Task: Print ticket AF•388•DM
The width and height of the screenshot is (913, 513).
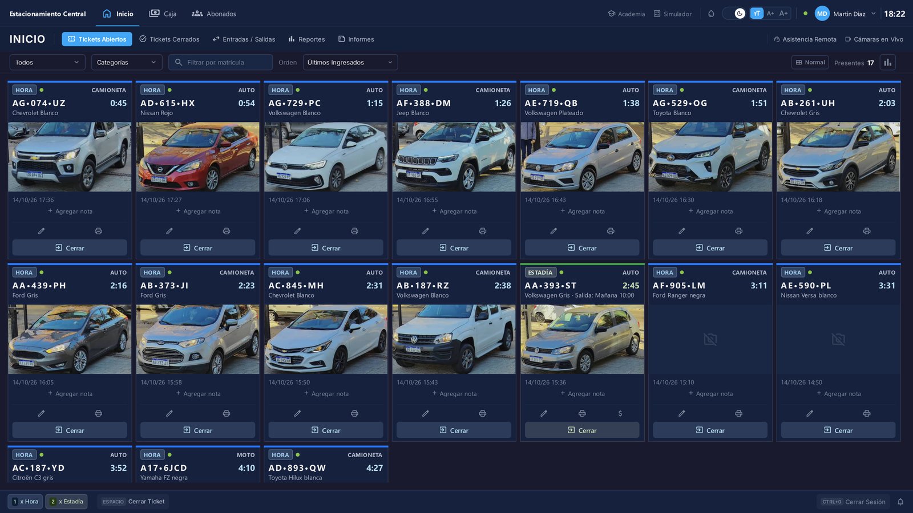Action: click(x=483, y=231)
